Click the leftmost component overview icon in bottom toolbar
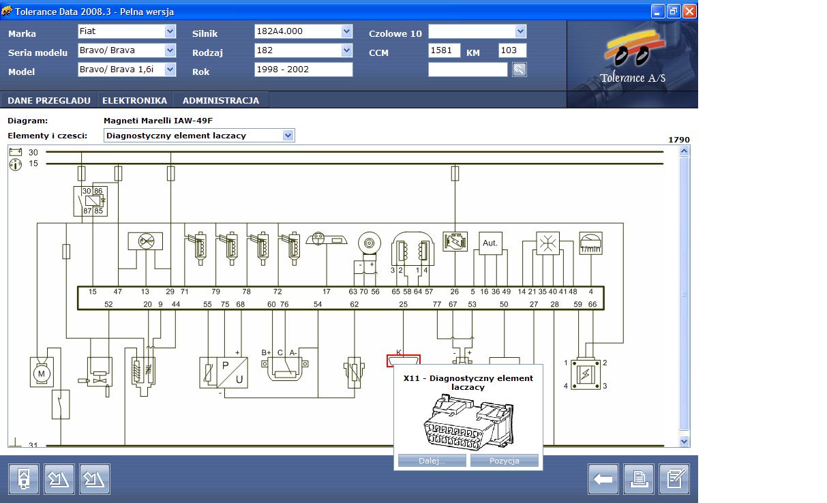Screen dimensions: 827x503 click(x=24, y=478)
